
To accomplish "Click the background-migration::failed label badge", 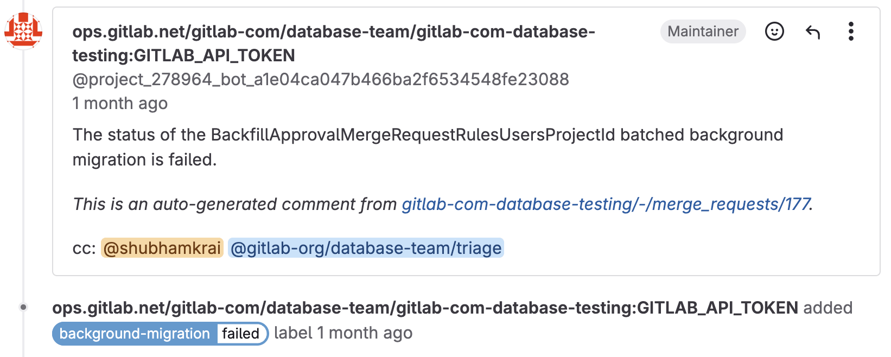I will coord(159,333).
